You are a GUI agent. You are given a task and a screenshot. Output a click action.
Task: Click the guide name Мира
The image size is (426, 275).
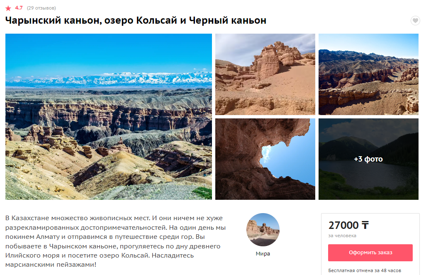263,253
